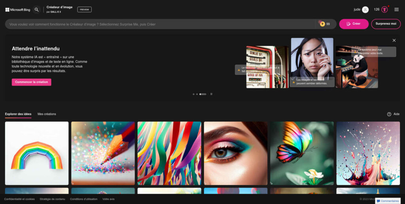Close the Attendre l'inattendu banner
Screen dimensions: 405x204
(394, 40)
